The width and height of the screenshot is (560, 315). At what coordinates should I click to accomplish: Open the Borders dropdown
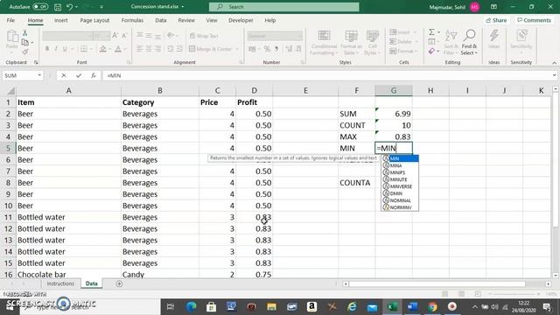click(x=91, y=49)
